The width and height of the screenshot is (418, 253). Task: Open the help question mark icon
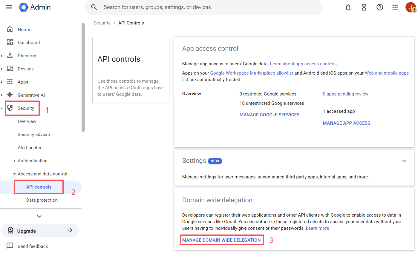[x=380, y=7]
